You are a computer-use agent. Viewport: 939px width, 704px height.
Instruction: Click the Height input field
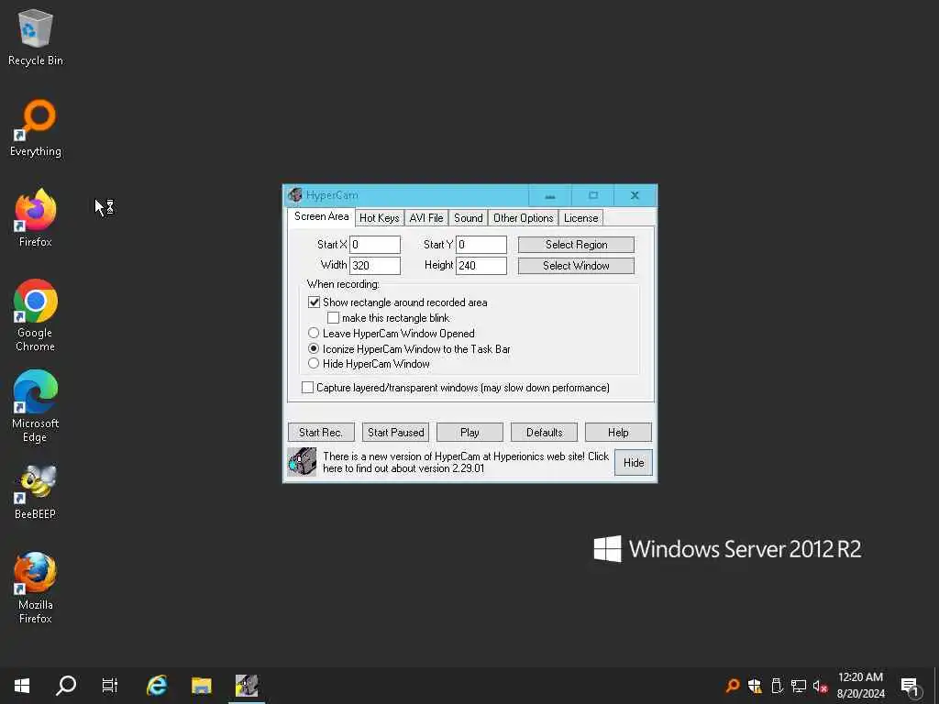point(481,265)
